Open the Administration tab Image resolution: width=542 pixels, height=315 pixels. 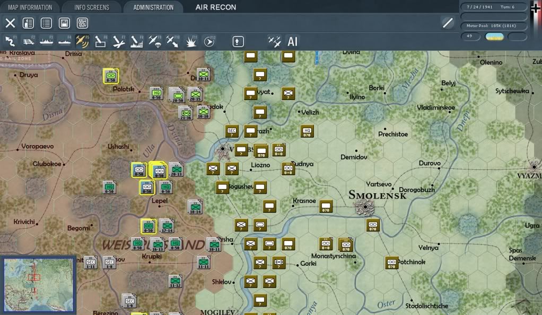[153, 7]
